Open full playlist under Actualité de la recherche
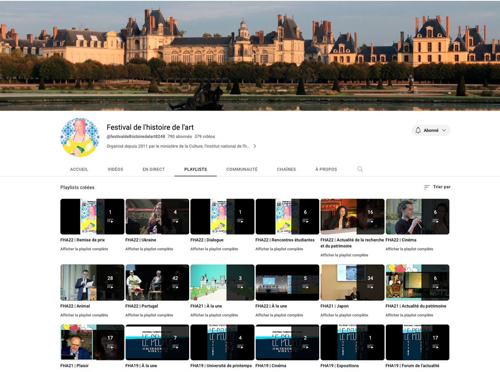Viewport: 500px width, 372px height. (x=344, y=255)
